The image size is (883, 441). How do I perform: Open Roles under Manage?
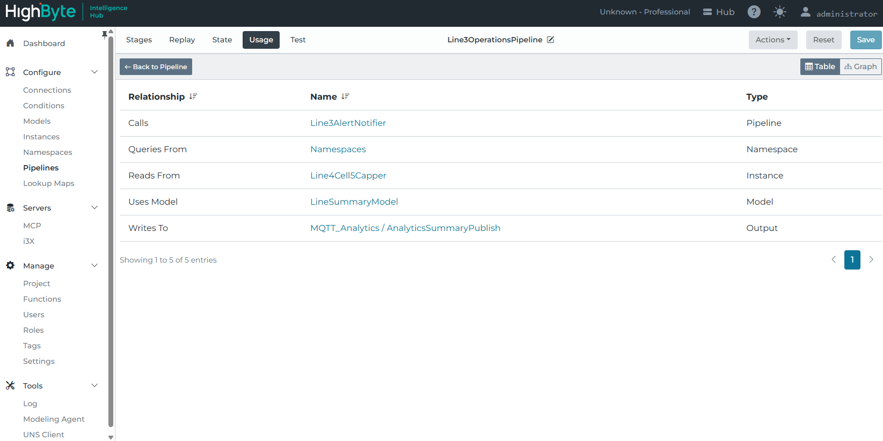33,330
